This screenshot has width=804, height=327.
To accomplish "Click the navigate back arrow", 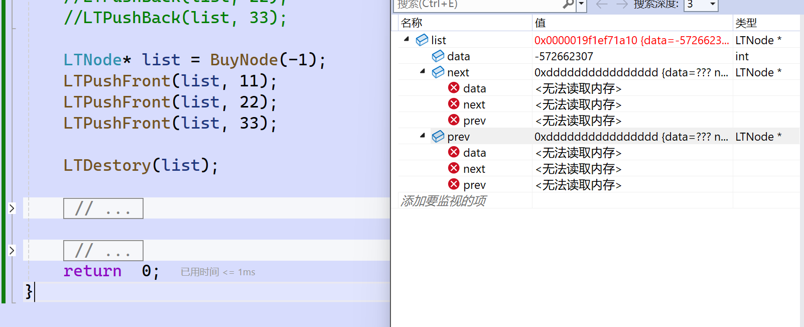I will click(x=602, y=5).
